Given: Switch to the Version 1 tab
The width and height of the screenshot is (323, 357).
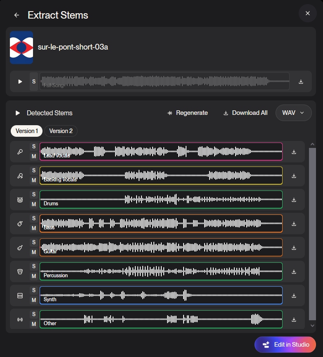Looking at the screenshot, I should (x=26, y=131).
